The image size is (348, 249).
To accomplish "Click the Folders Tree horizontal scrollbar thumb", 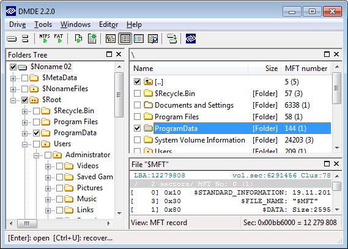I will (27, 223).
